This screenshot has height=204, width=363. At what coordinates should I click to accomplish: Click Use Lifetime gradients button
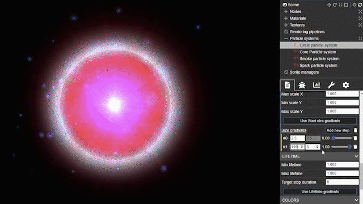[320, 192]
